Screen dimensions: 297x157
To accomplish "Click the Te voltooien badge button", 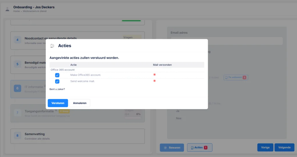I will click(236, 77).
